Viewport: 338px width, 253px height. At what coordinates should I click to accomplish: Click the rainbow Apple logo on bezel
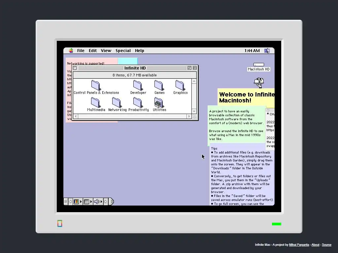(60, 224)
